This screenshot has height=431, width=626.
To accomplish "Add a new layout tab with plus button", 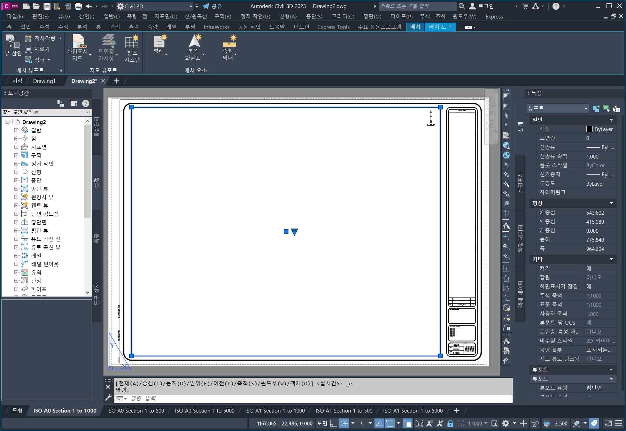I will click(x=457, y=410).
